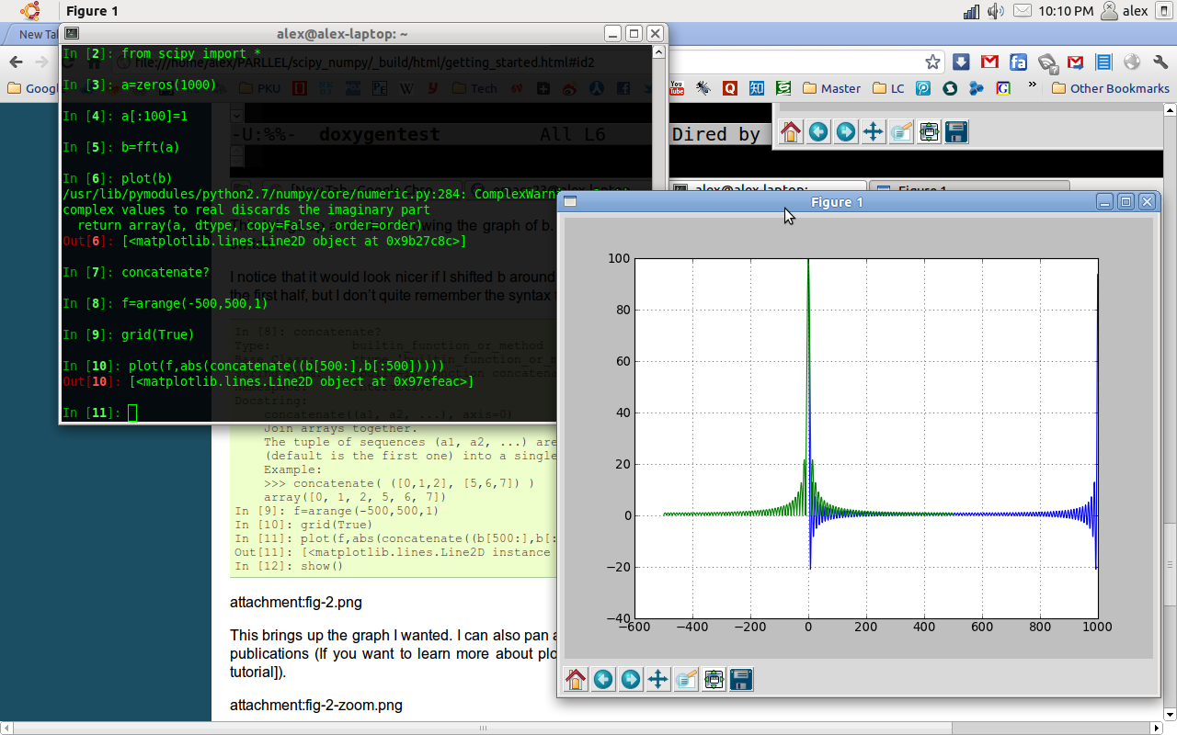1177x735 pixels.
Task: Show hidden bookmarks via » overflow chevron
Action: point(1033,86)
